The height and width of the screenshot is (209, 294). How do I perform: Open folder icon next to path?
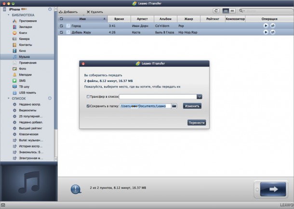(174, 106)
